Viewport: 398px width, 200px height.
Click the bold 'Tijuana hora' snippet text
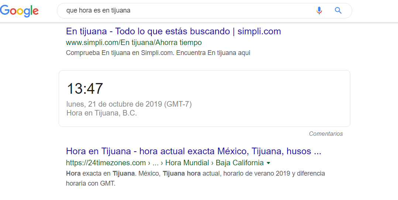click(182, 173)
